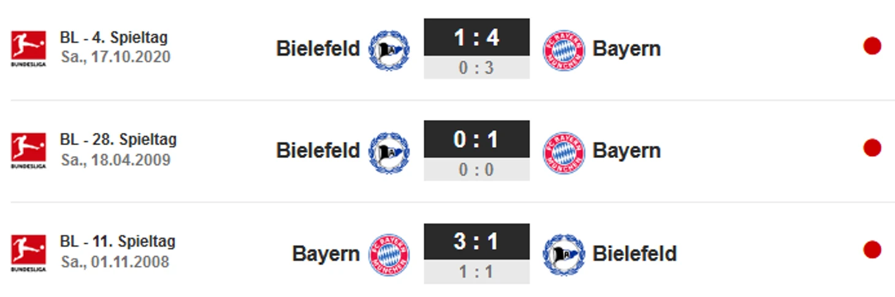Open the 0 : 1 score box
The width and height of the screenshot is (895, 297).
pos(476,140)
